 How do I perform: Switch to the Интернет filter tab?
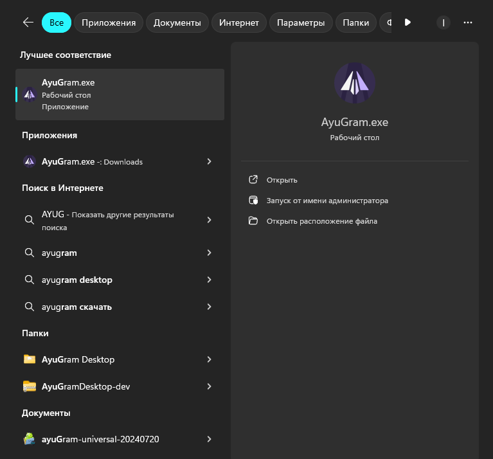(x=239, y=22)
